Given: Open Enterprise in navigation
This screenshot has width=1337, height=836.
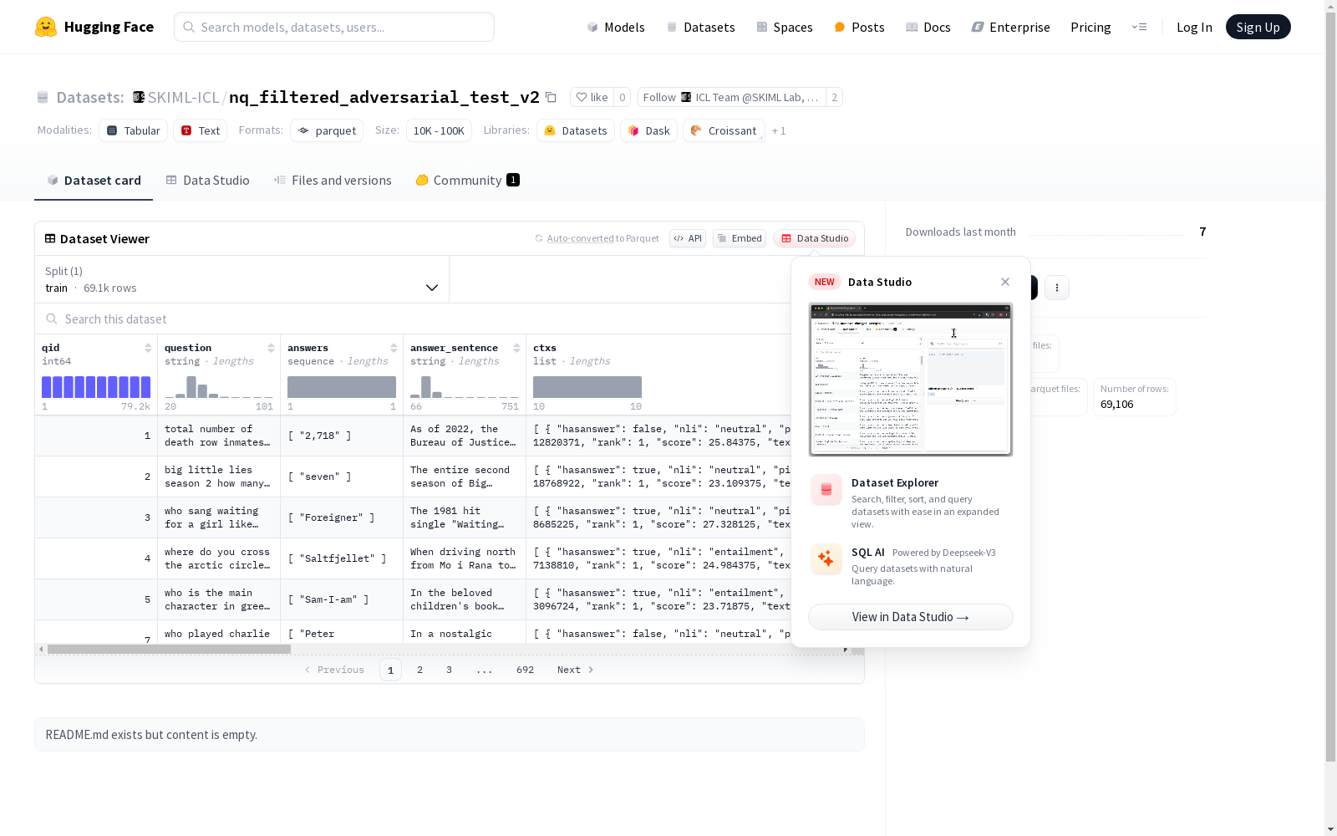Looking at the screenshot, I should [x=1010, y=27].
